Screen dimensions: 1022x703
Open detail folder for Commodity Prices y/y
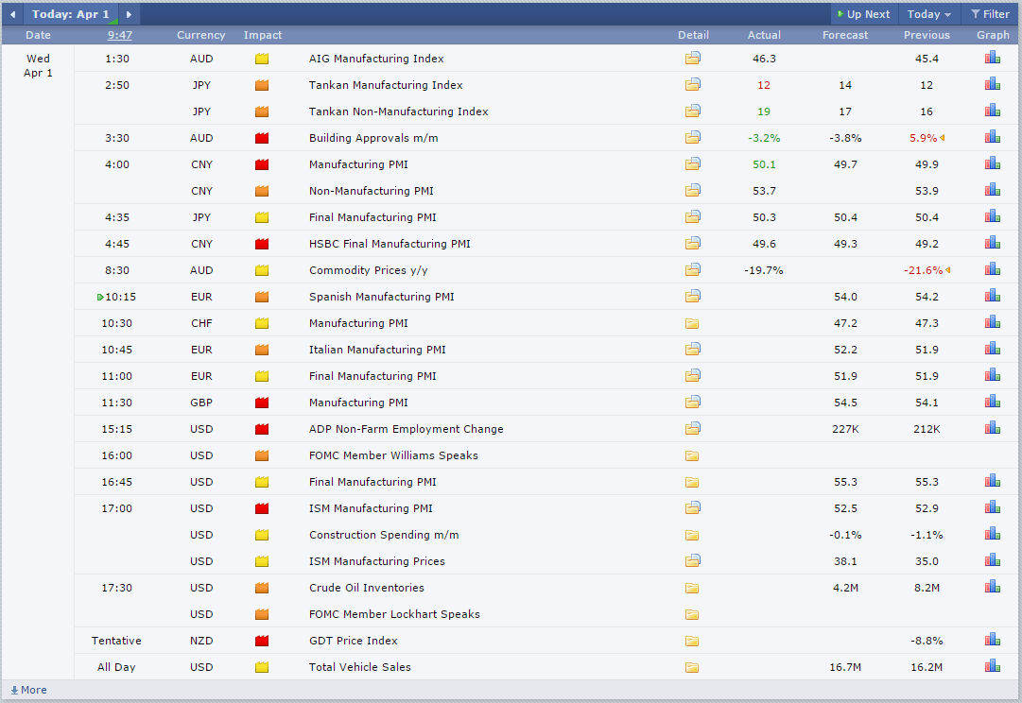point(692,269)
